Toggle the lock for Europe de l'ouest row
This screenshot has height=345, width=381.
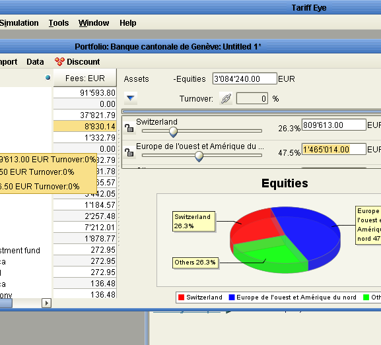pos(129,152)
